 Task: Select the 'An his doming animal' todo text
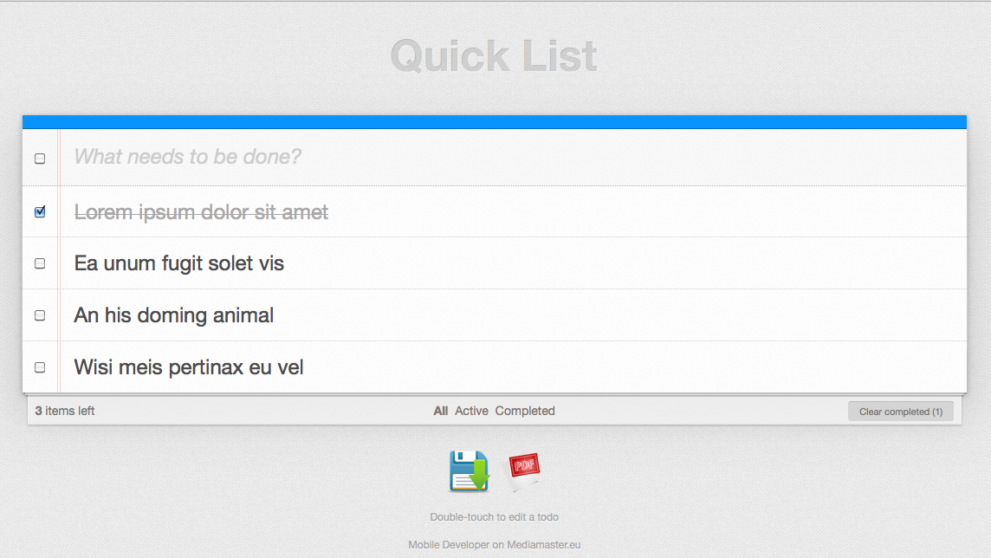[174, 315]
